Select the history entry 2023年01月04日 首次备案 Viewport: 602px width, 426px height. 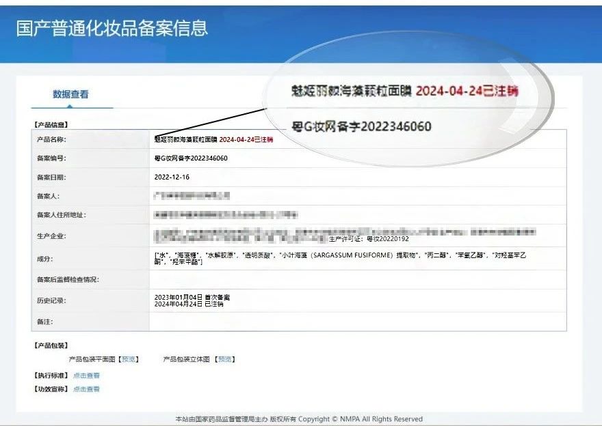click(192, 297)
